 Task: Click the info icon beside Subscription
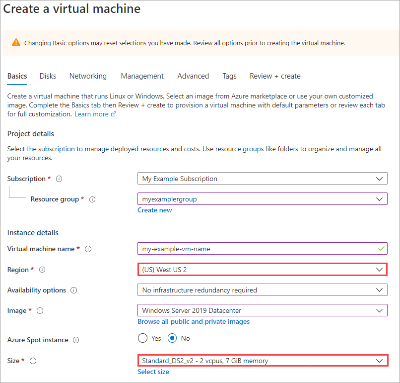[x=60, y=179]
